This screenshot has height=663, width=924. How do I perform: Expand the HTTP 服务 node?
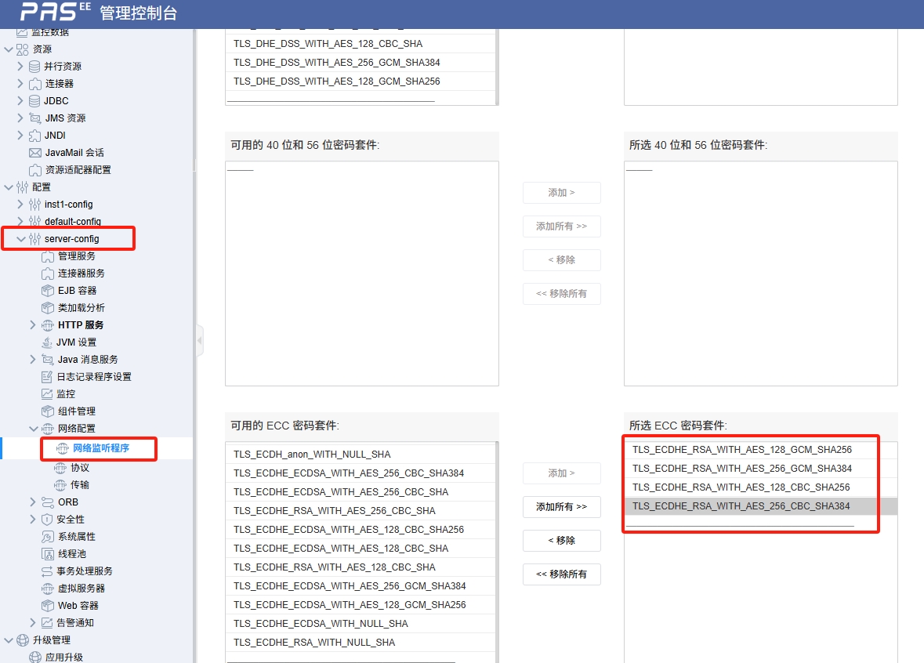click(x=33, y=325)
